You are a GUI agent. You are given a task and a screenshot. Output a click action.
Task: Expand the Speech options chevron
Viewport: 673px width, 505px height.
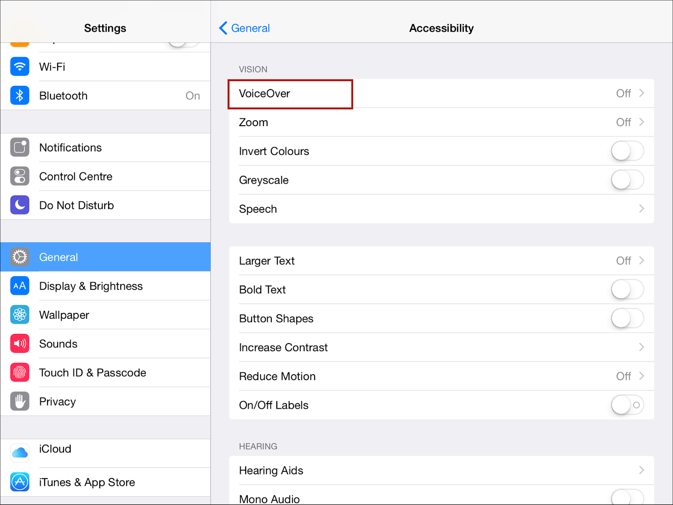click(x=641, y=209)
